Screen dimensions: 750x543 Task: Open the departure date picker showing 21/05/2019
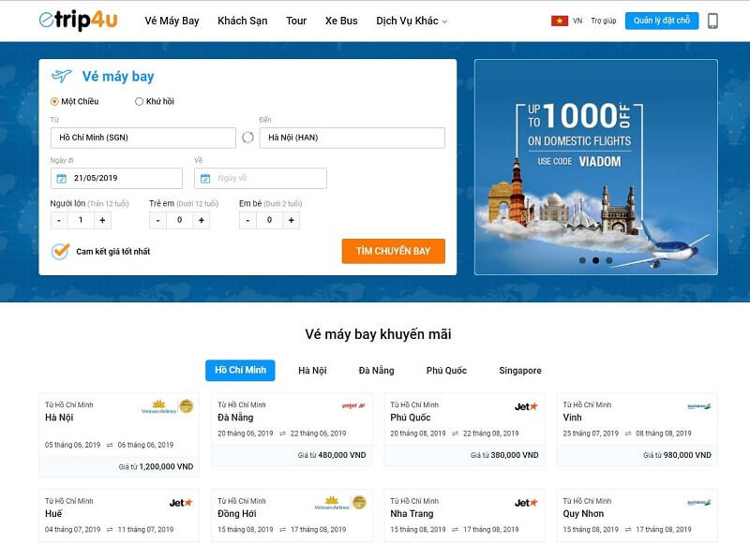[103, 178]
